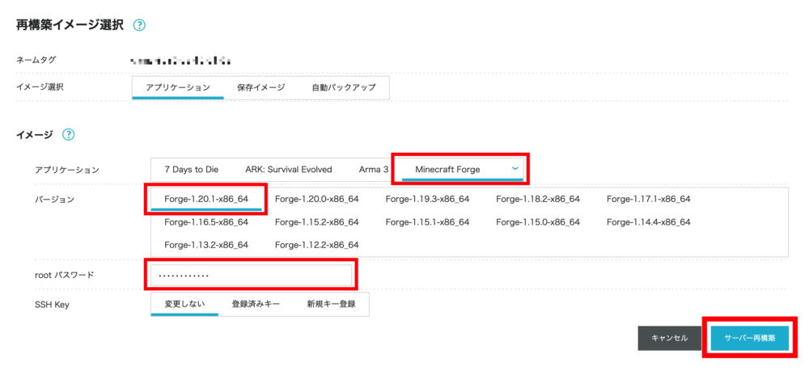Select version Forge-1.15.2-x86_64
This screenshot has height=375, width=809.
317,222
